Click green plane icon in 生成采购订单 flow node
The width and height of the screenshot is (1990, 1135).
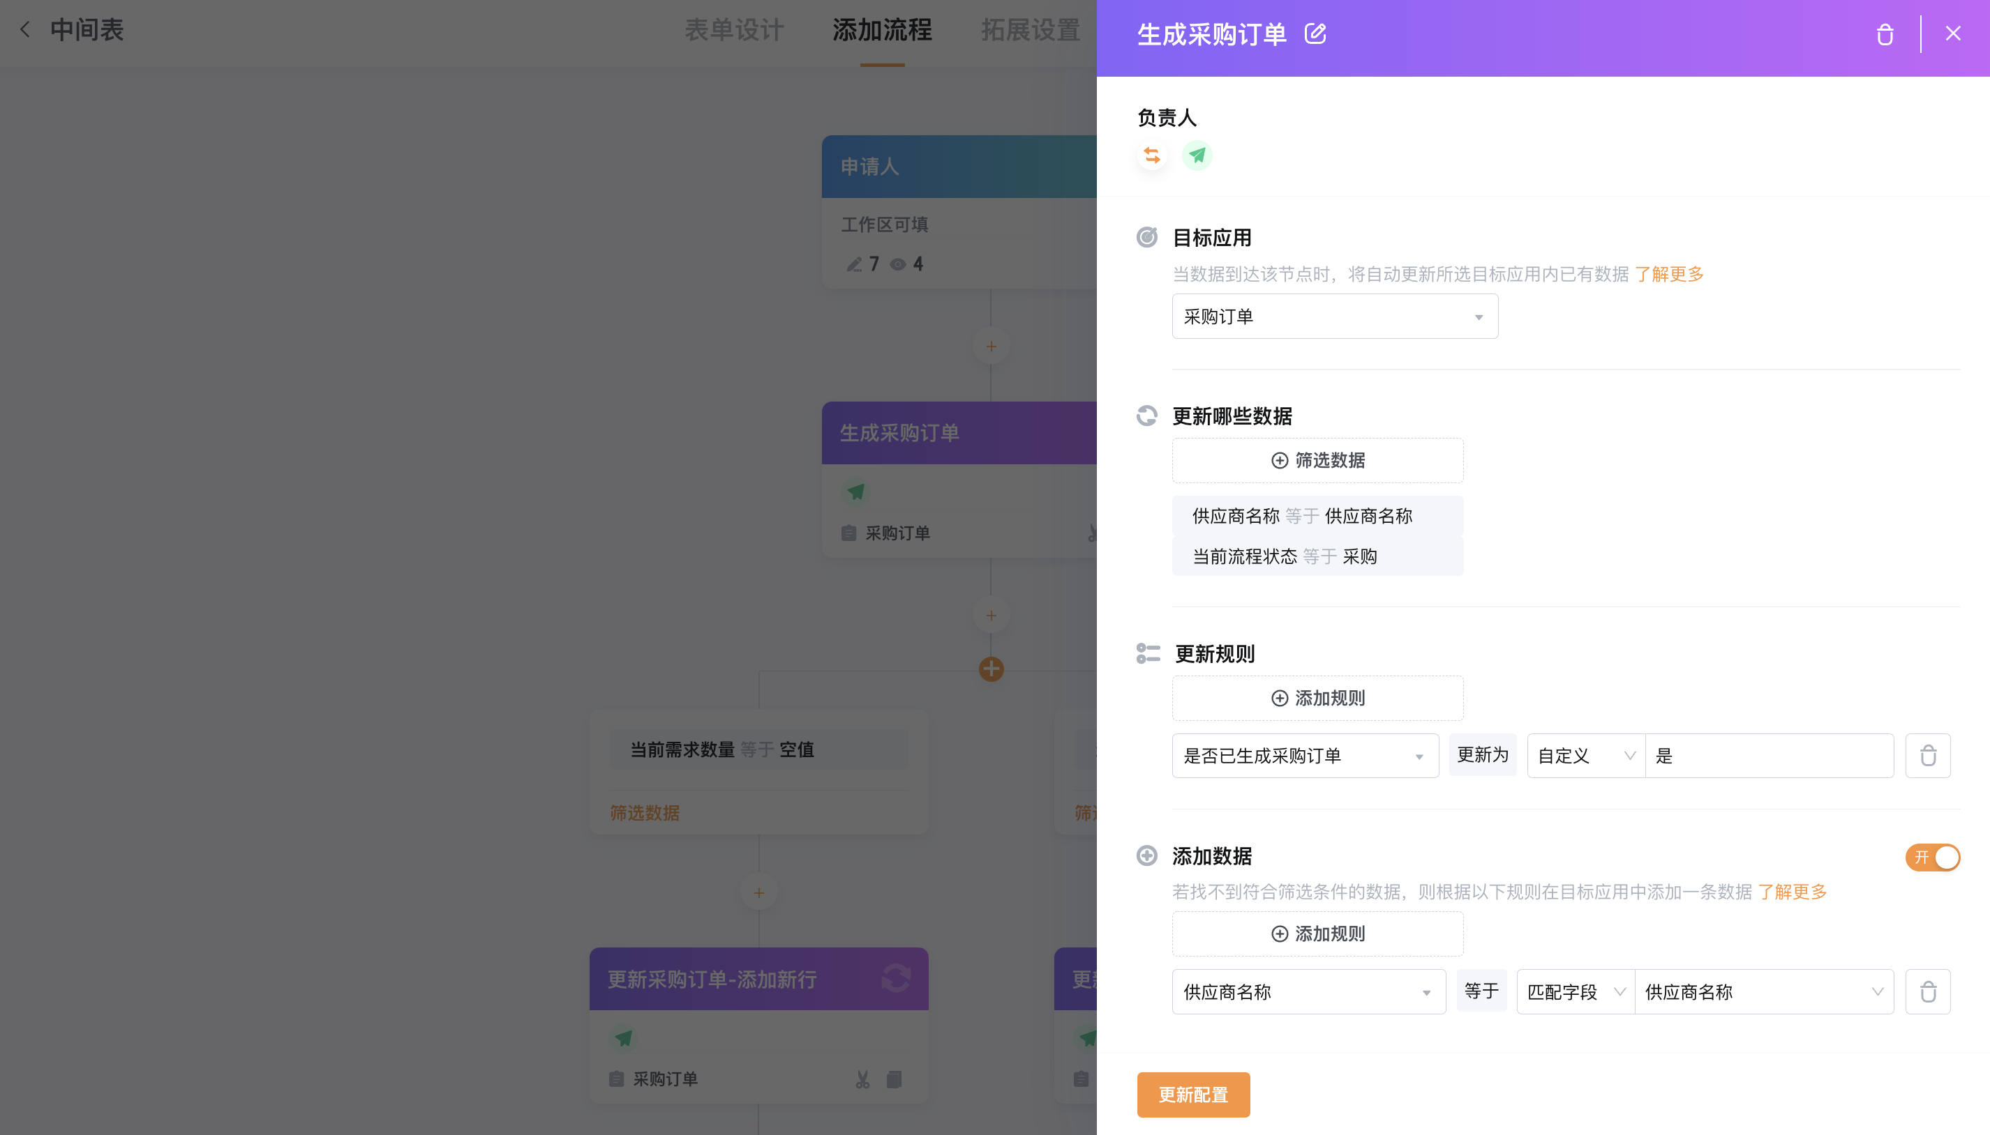coord(855,491)
